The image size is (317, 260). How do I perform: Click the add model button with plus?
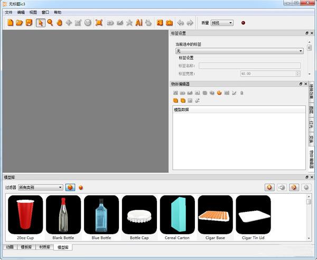[x=269, y=187]
